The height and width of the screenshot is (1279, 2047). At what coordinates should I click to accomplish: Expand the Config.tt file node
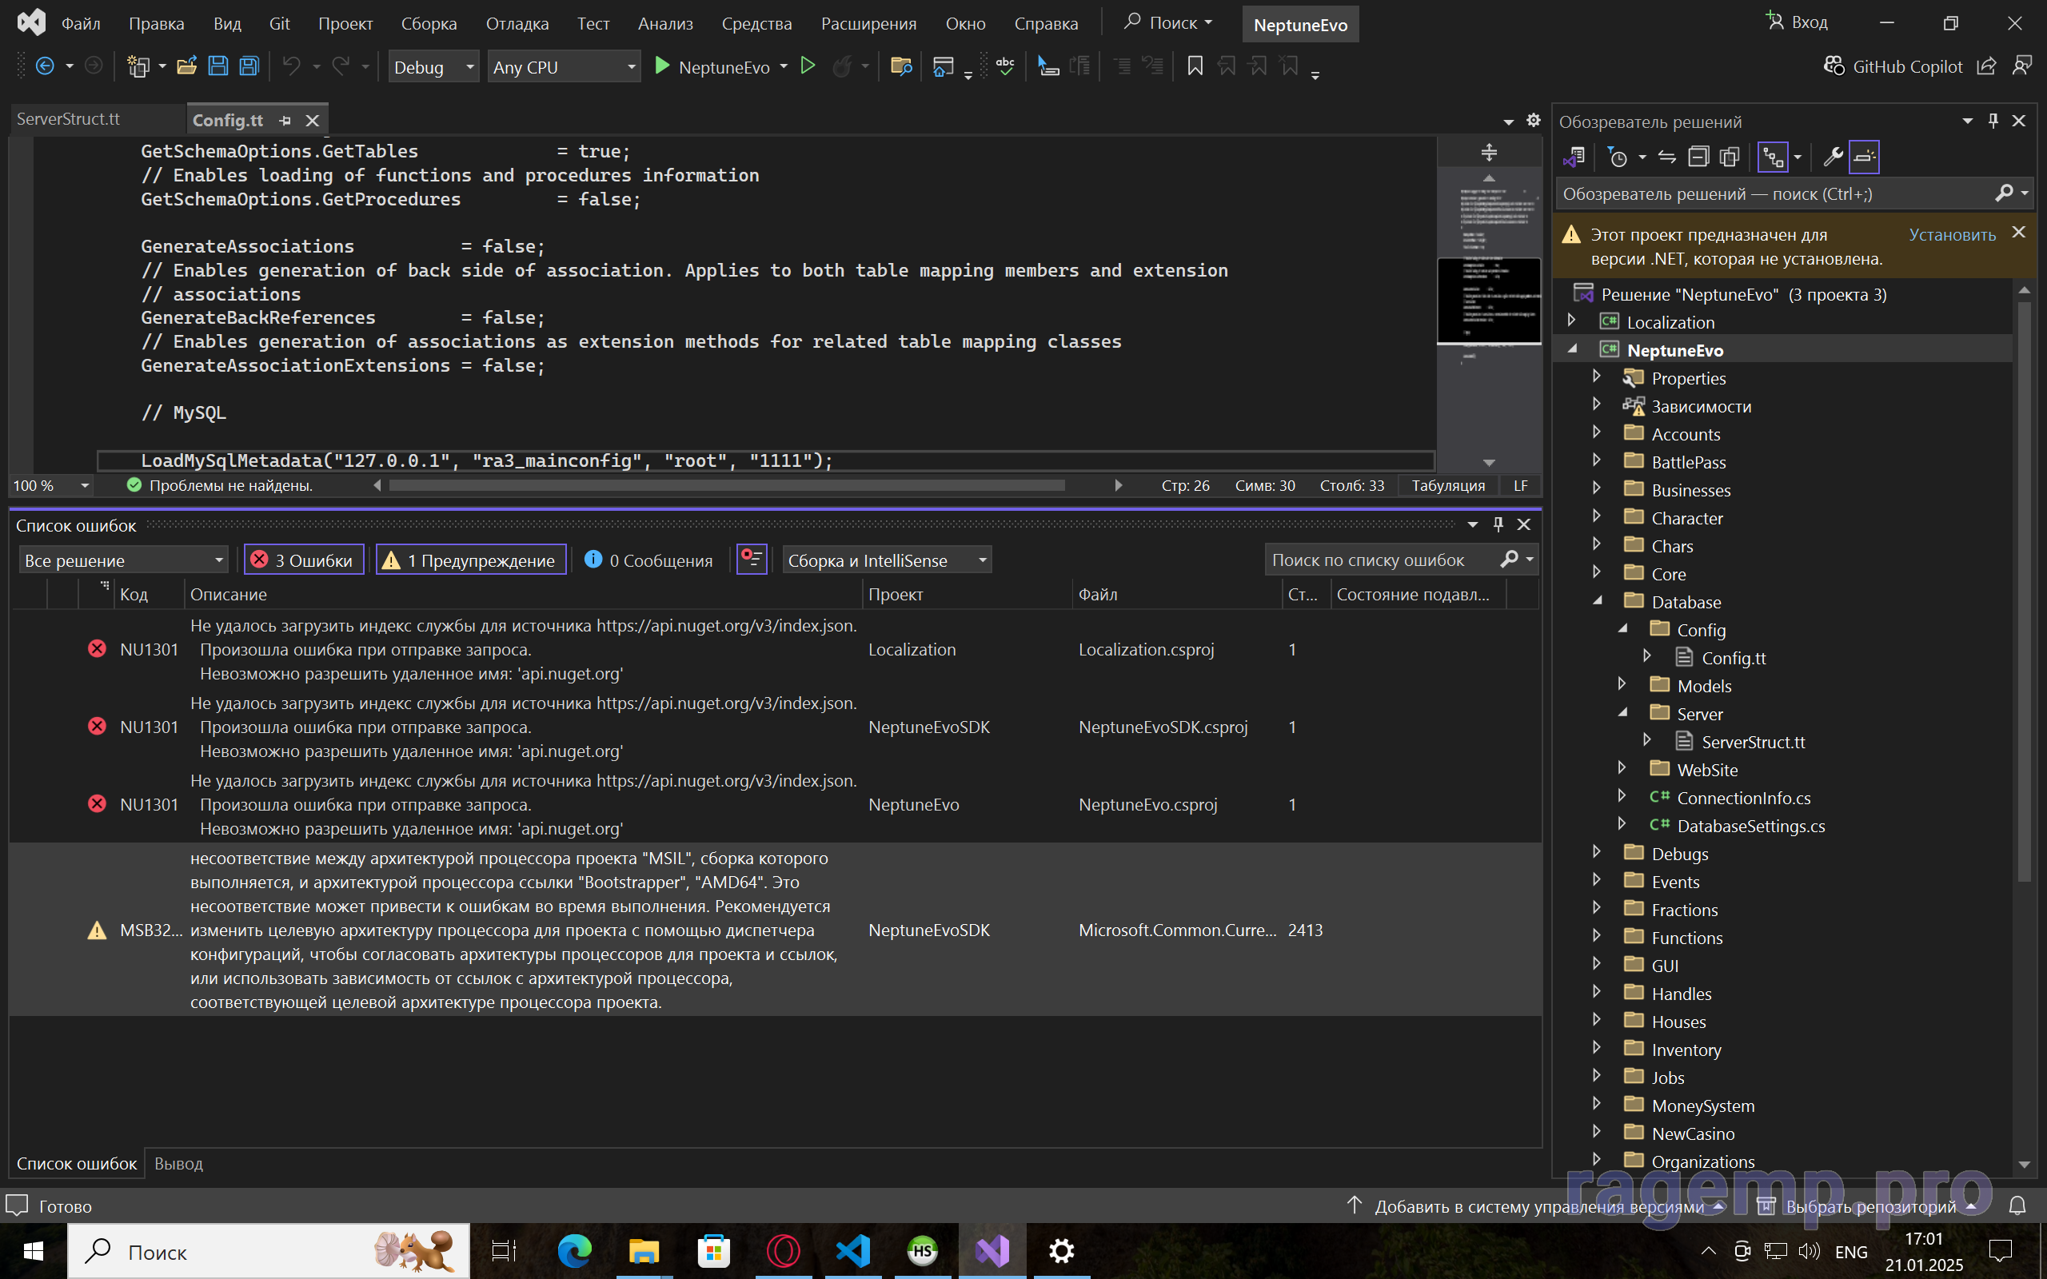click(x=1647, y=655)
